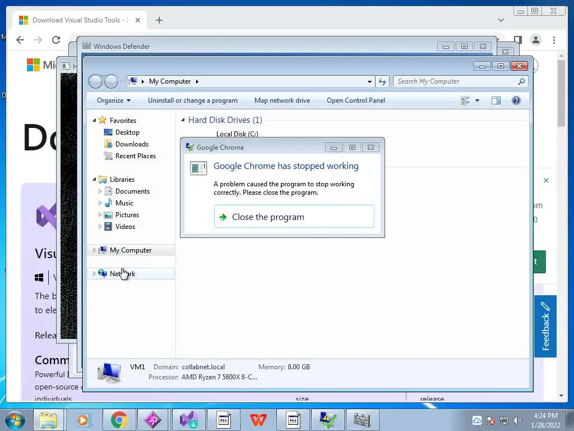The width and height of the screenshot is (574, 431).
Task: Click My Computer in the address breadcrumb
Action: (169, 81)
